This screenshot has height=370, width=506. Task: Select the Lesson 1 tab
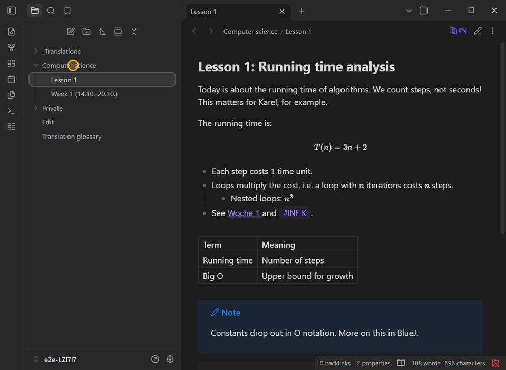pos(238,12)
